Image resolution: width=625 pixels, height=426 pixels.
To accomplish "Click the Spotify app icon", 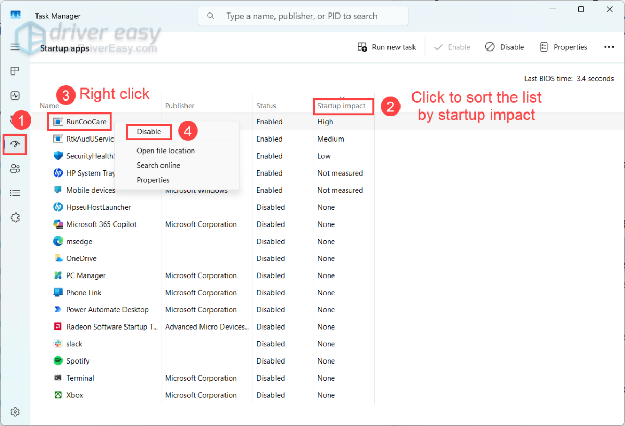I will tap(58, 361).
